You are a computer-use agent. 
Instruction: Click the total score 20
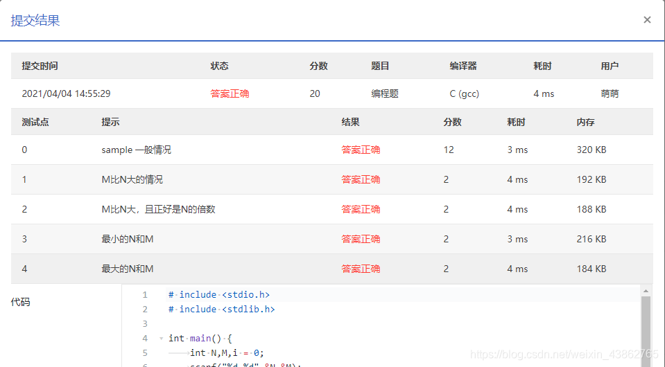[315, 93]
